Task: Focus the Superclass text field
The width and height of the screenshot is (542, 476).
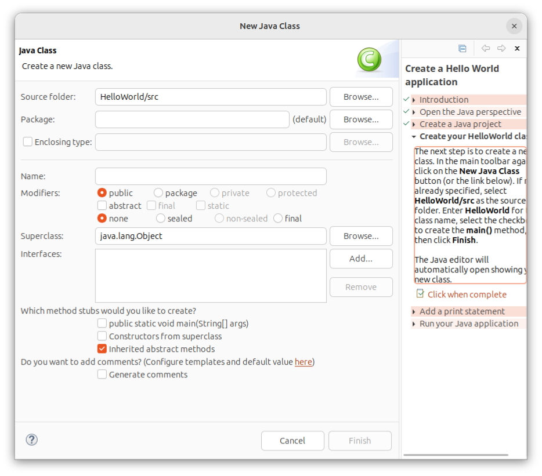Action: 211,236
